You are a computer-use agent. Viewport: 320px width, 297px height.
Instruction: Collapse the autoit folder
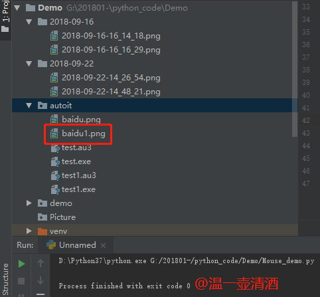pyautogui.click(x=29, y=106)
